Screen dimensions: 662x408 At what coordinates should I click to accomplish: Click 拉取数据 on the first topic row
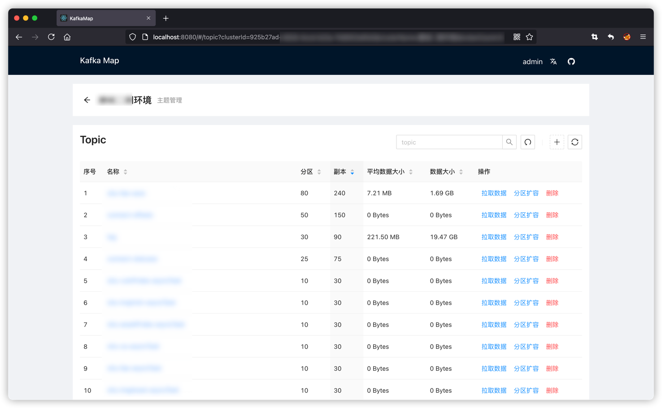[x=494, y=193]
